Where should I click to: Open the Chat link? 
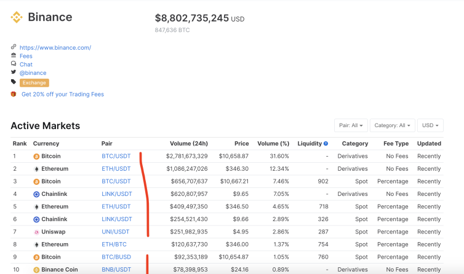click(x=26, y=65)
